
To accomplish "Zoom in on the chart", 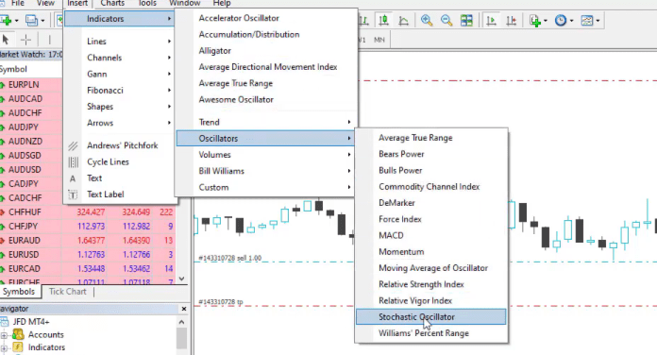I will pos(427,20).
